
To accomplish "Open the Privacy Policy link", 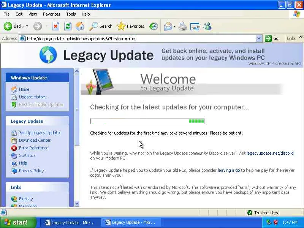I will click(32, 171).
